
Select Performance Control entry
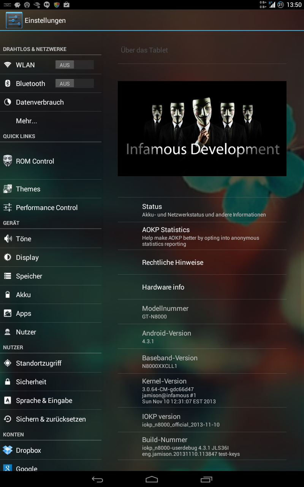click(x=51, y=208)
